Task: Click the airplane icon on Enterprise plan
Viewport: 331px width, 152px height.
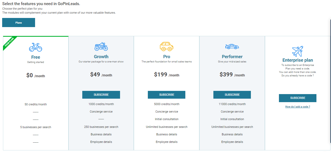Action: pyautogui.click(x=298, y=51)
